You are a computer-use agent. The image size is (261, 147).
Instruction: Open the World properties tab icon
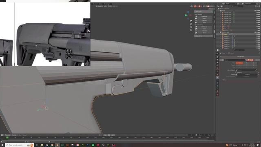click(x=217, y=68)
